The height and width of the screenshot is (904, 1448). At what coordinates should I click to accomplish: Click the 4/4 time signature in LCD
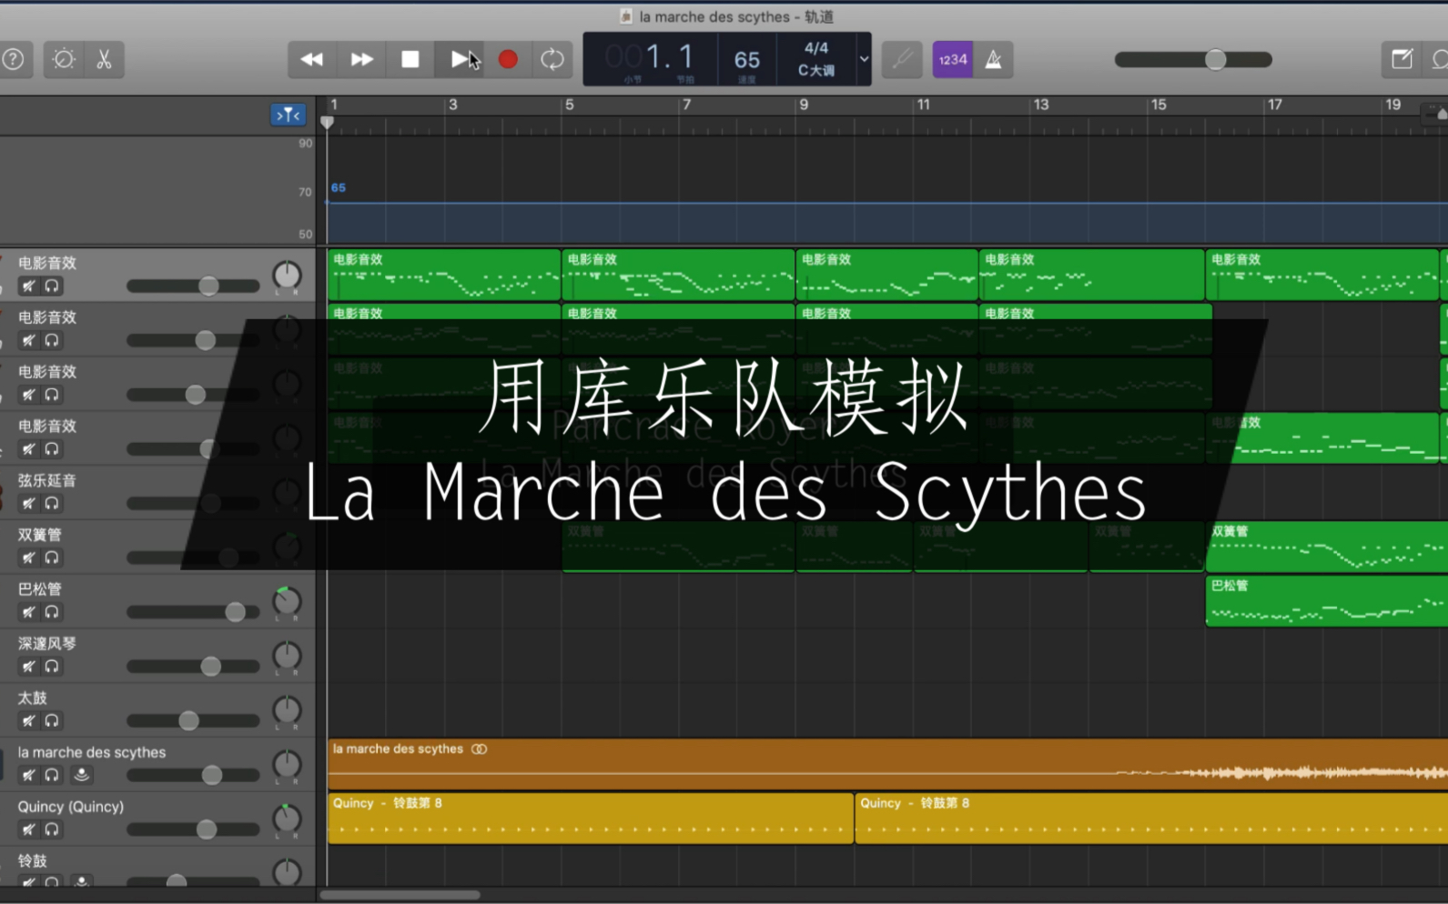[x=816, y=48]
